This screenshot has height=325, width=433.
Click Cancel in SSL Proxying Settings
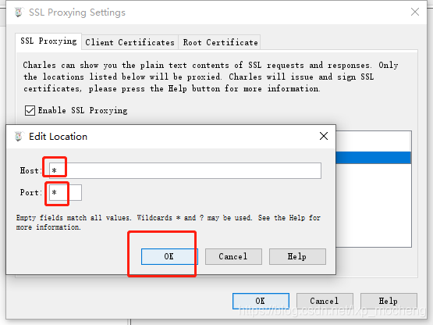(325, 301)
